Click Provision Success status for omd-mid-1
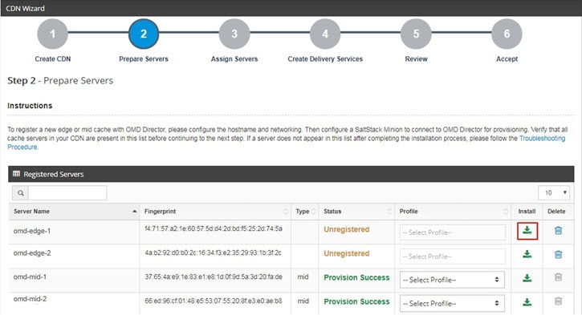The width and height of the screenshot is (582, 315). point(356,277)
